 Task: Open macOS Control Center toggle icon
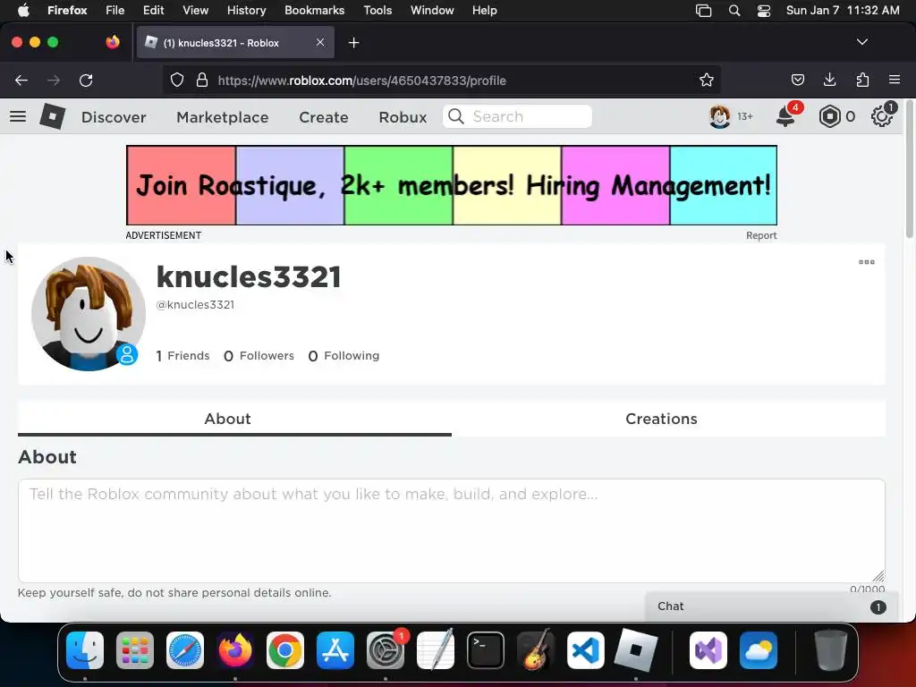coord(764,11)
